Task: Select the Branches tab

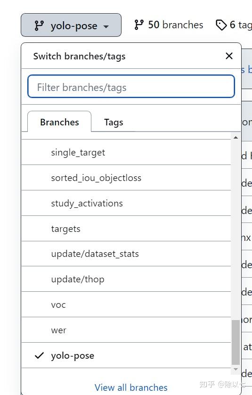Action: pos(59,122)
